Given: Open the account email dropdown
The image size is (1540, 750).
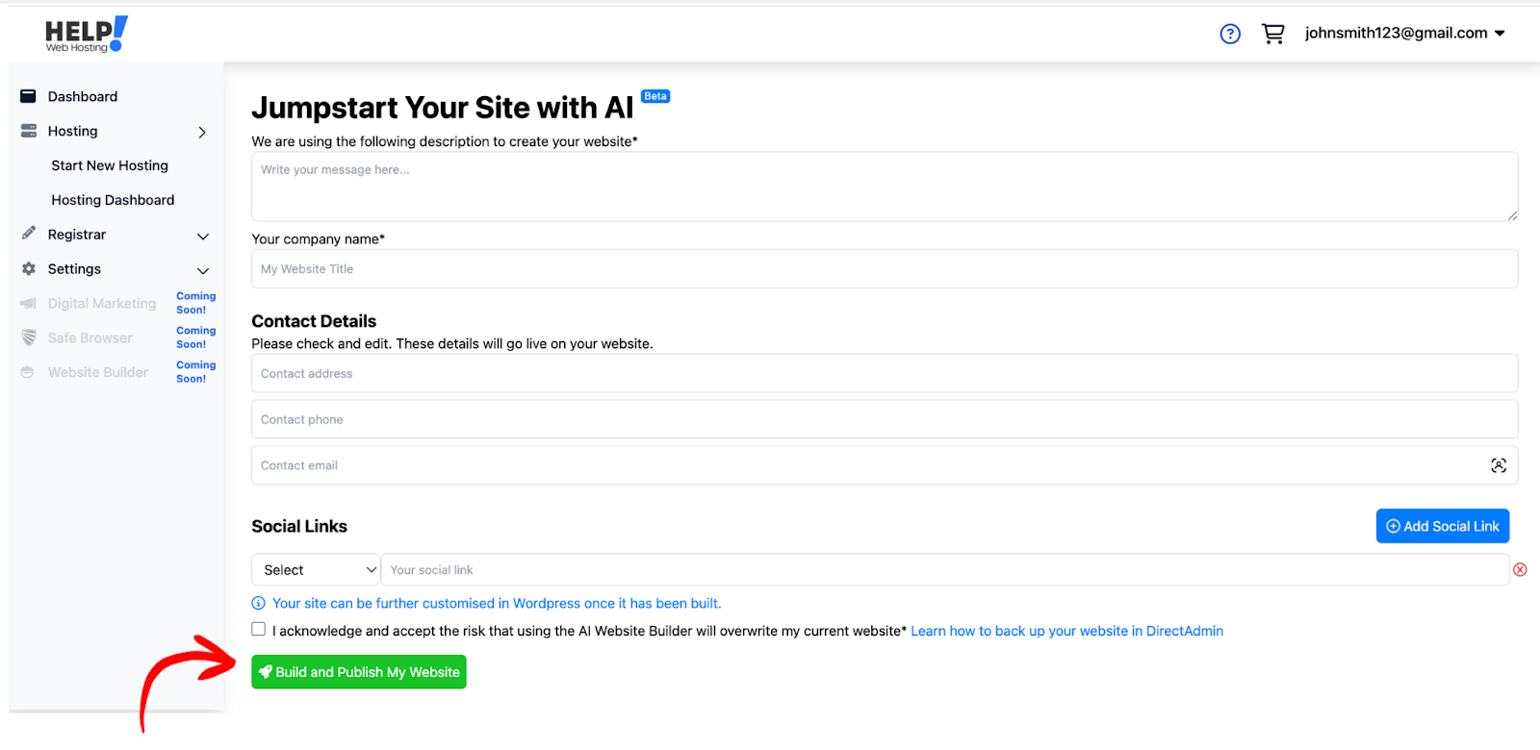Looking at the screenshot, I should point(1404,34).
